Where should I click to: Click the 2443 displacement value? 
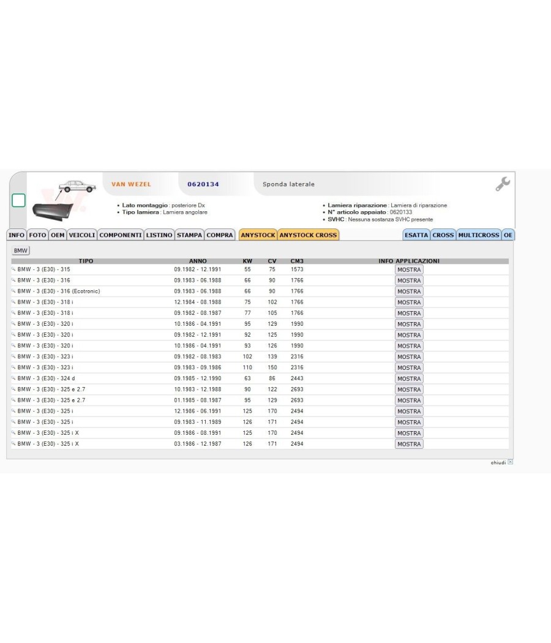click(297, 378)
